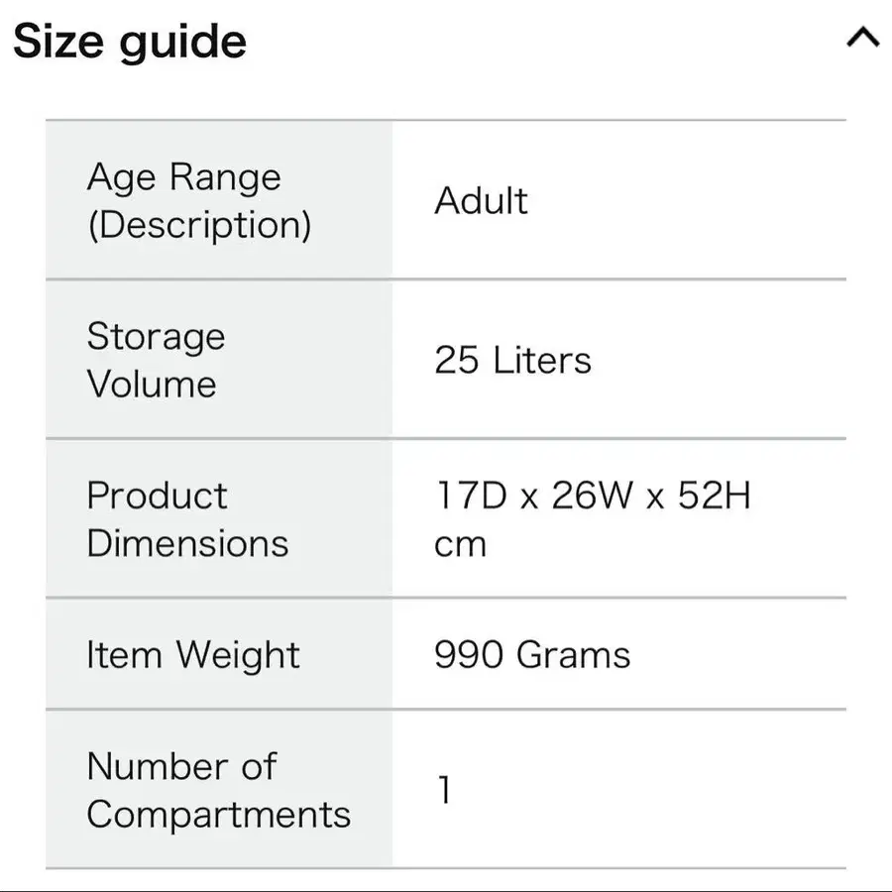Click the "Compartments" label word
The image size is (892, 892).
(219, 815)
